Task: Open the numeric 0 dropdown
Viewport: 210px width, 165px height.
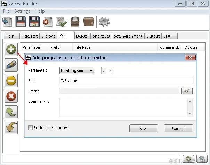Action: (107, 71)
